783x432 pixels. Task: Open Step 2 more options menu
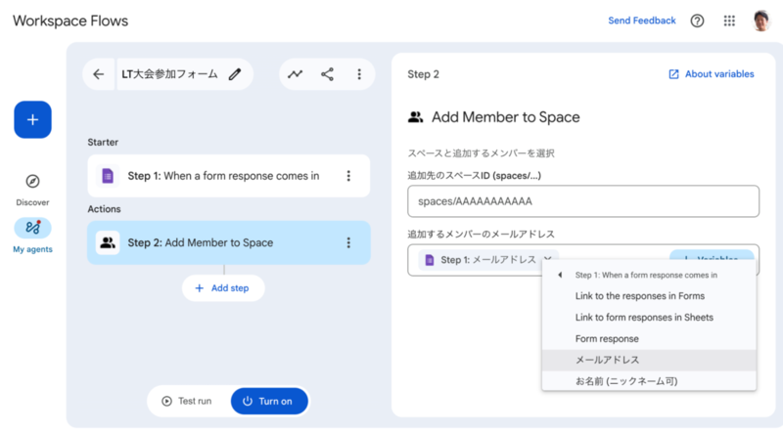pyautogui.click(x=348, y=242)
